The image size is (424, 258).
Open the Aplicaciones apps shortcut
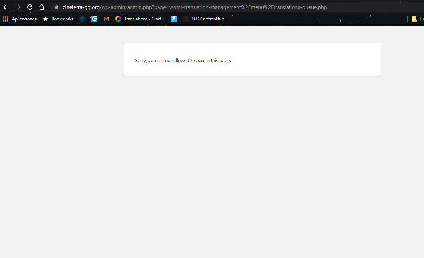click(x=20, y=19)
